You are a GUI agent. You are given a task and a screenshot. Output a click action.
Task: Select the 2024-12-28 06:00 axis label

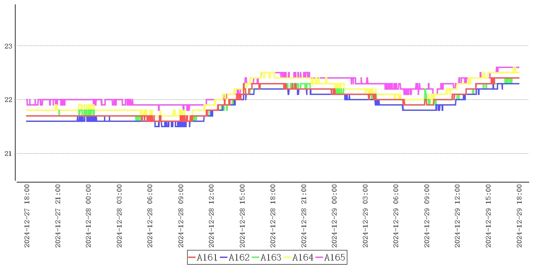click(150, 216)
